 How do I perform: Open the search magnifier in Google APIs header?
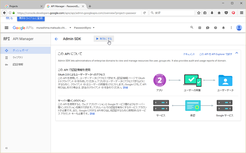(x=192, y=28)
